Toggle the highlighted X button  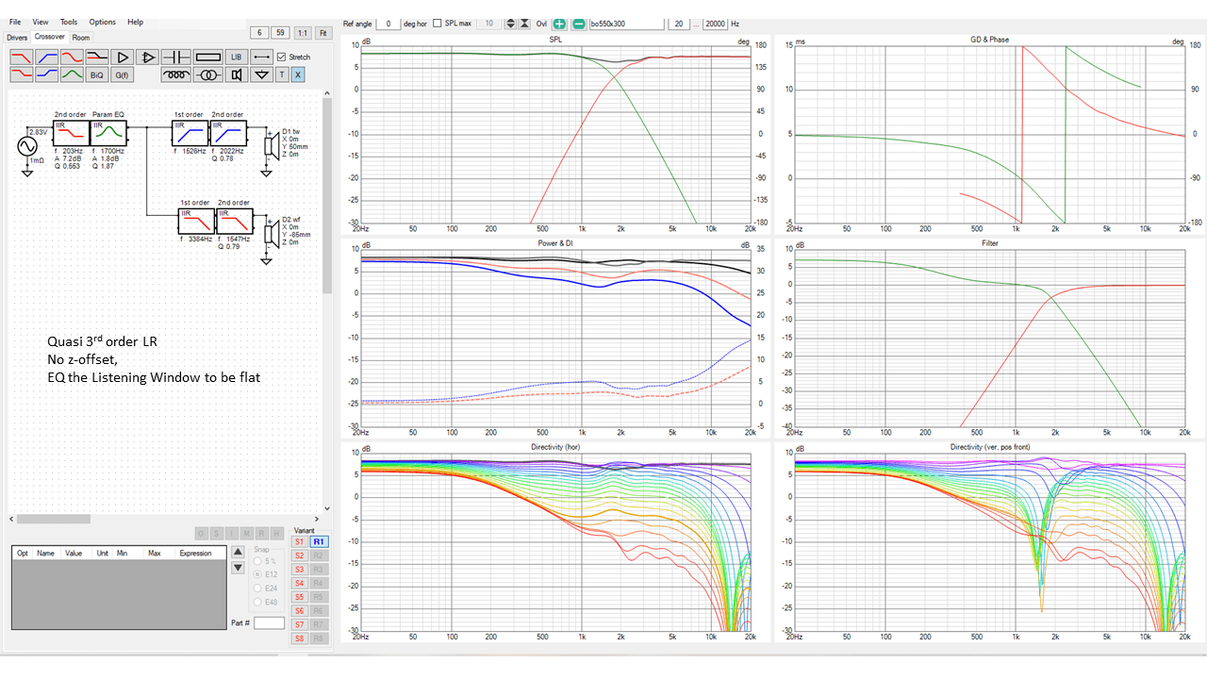coord(298,75)
